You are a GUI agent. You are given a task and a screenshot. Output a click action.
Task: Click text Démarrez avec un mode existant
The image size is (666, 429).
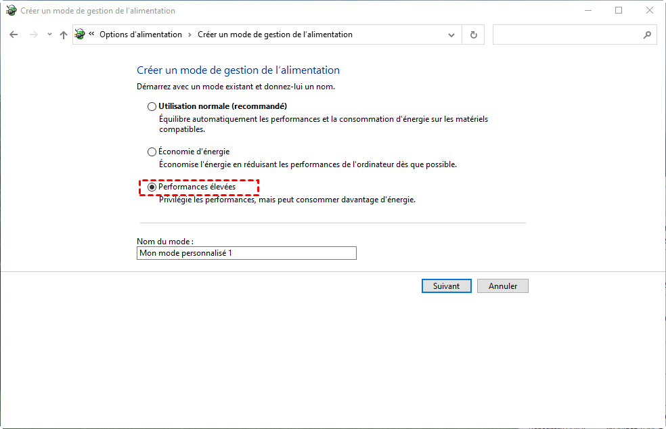click(236, 87)
